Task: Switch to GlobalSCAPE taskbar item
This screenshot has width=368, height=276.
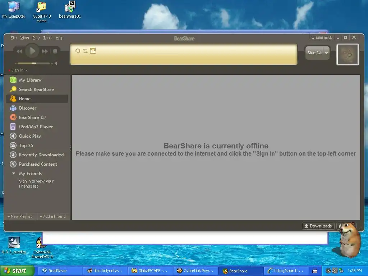Action: (151, 271)
